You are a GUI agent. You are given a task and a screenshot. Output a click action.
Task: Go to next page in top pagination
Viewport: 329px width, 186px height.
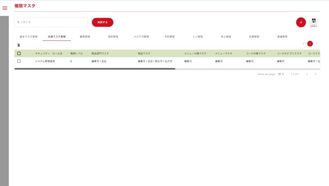click(x=317, y=44)
